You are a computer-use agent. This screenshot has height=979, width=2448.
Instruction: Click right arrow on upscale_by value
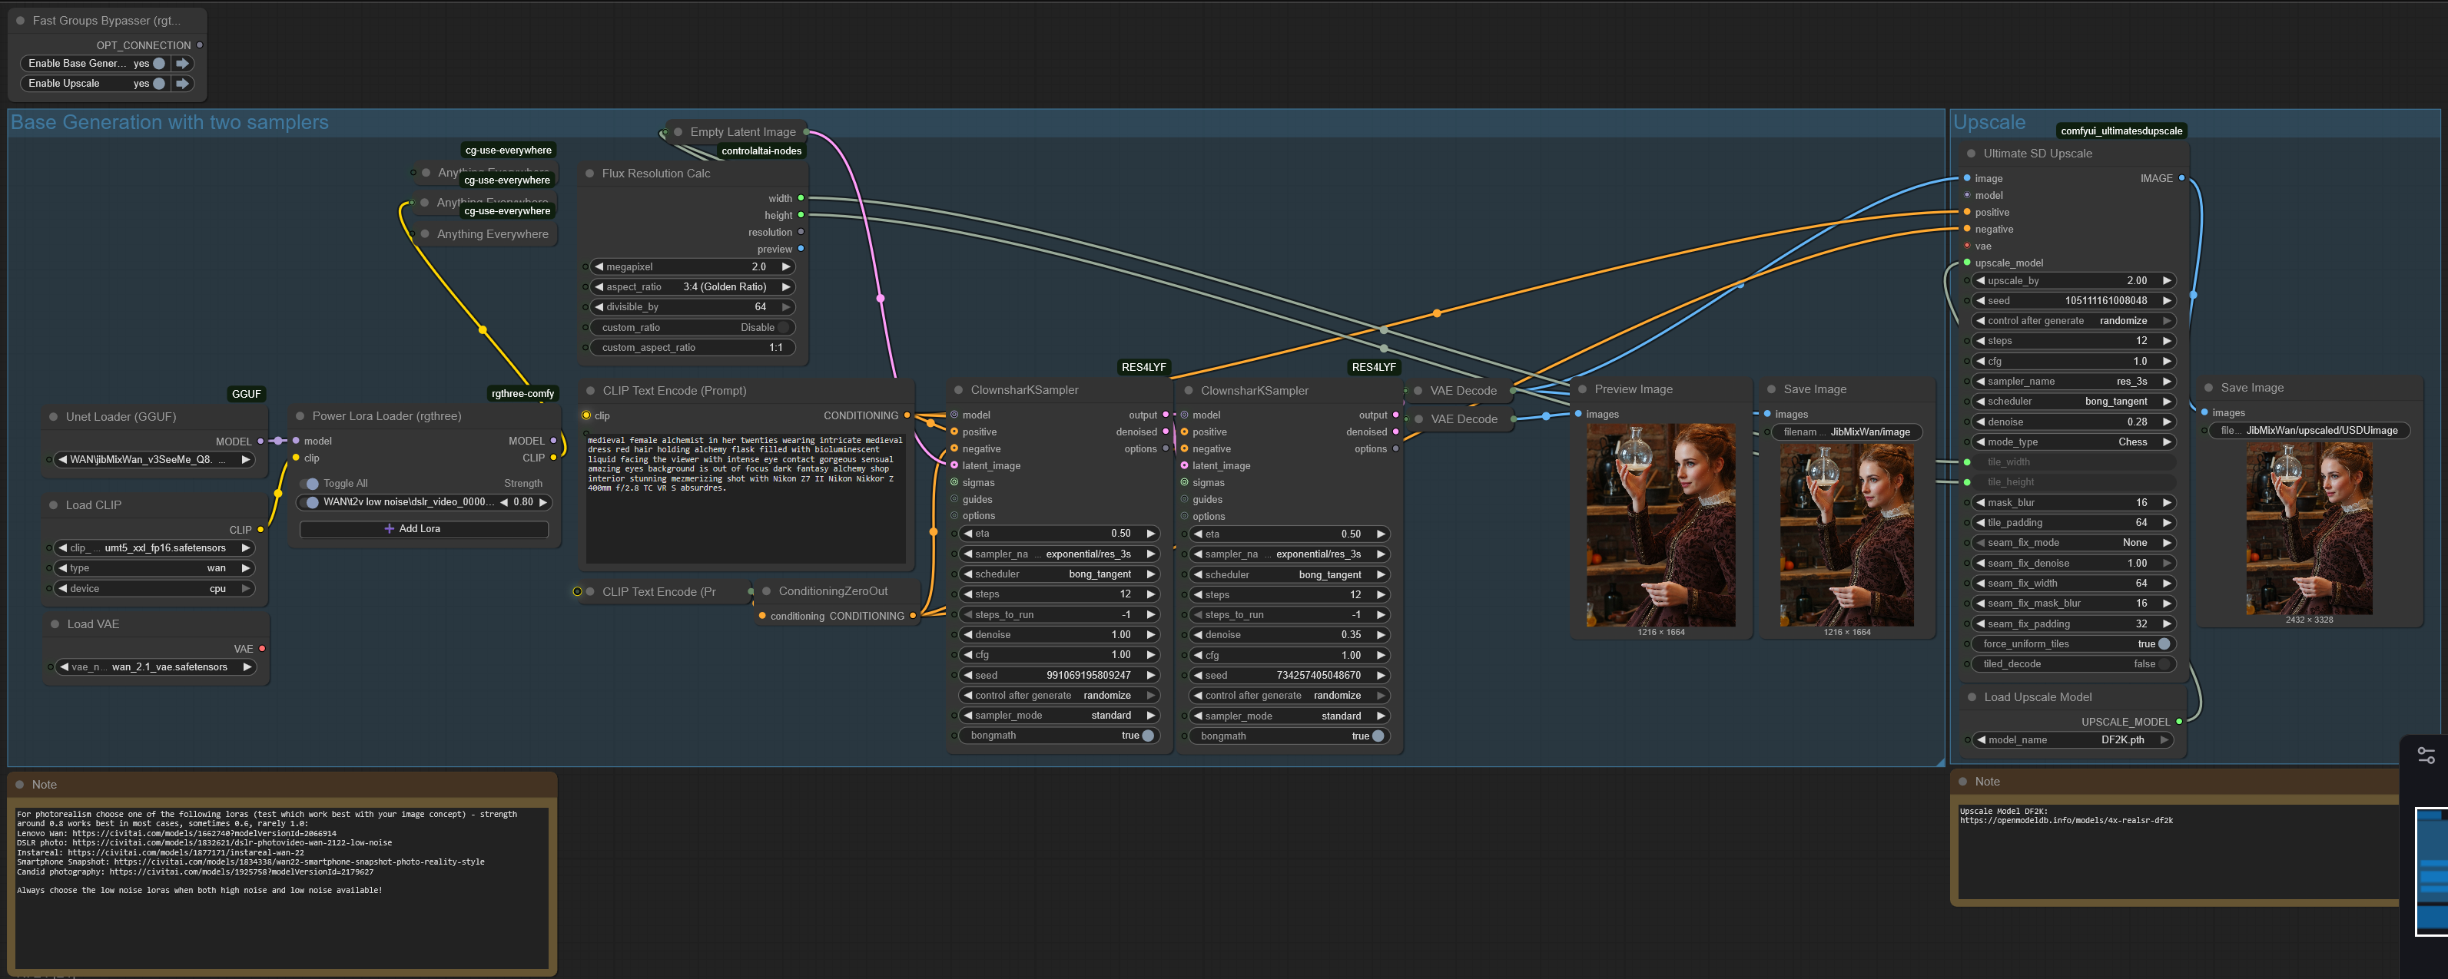2166,281
